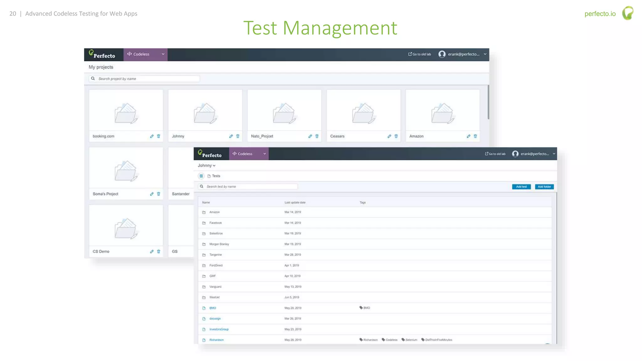Open the Amazon folder in tests list
This screenshot has width=642, height=361.
click(x=375, y=212)
